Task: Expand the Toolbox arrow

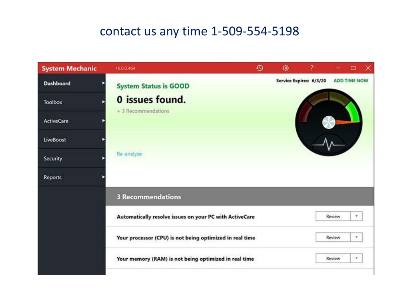Action: coord(103,102)
